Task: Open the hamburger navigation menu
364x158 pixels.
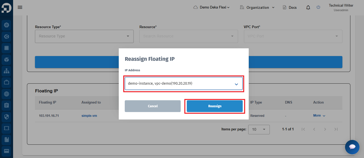Action: (x=20, y=7)
